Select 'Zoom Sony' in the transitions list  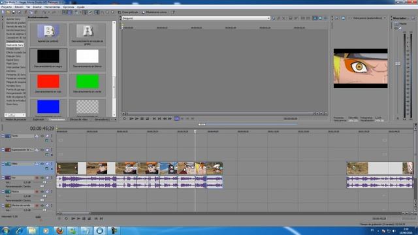[12, 104]
